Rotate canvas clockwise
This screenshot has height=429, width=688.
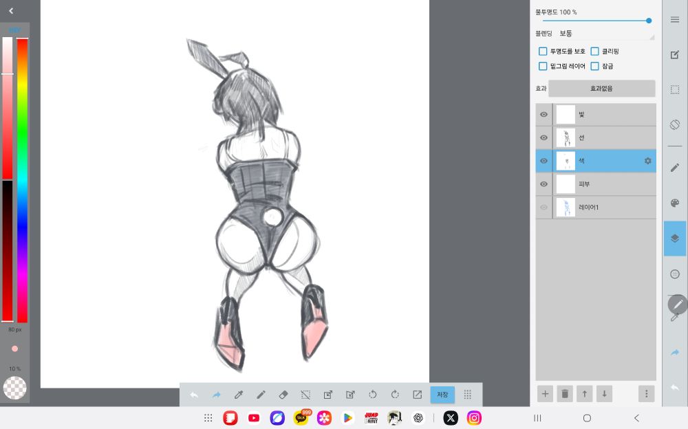[395, 395]
